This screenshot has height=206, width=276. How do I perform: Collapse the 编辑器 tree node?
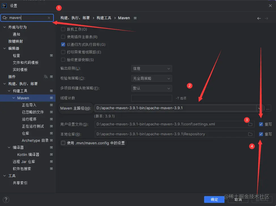[x=5, y=48]
